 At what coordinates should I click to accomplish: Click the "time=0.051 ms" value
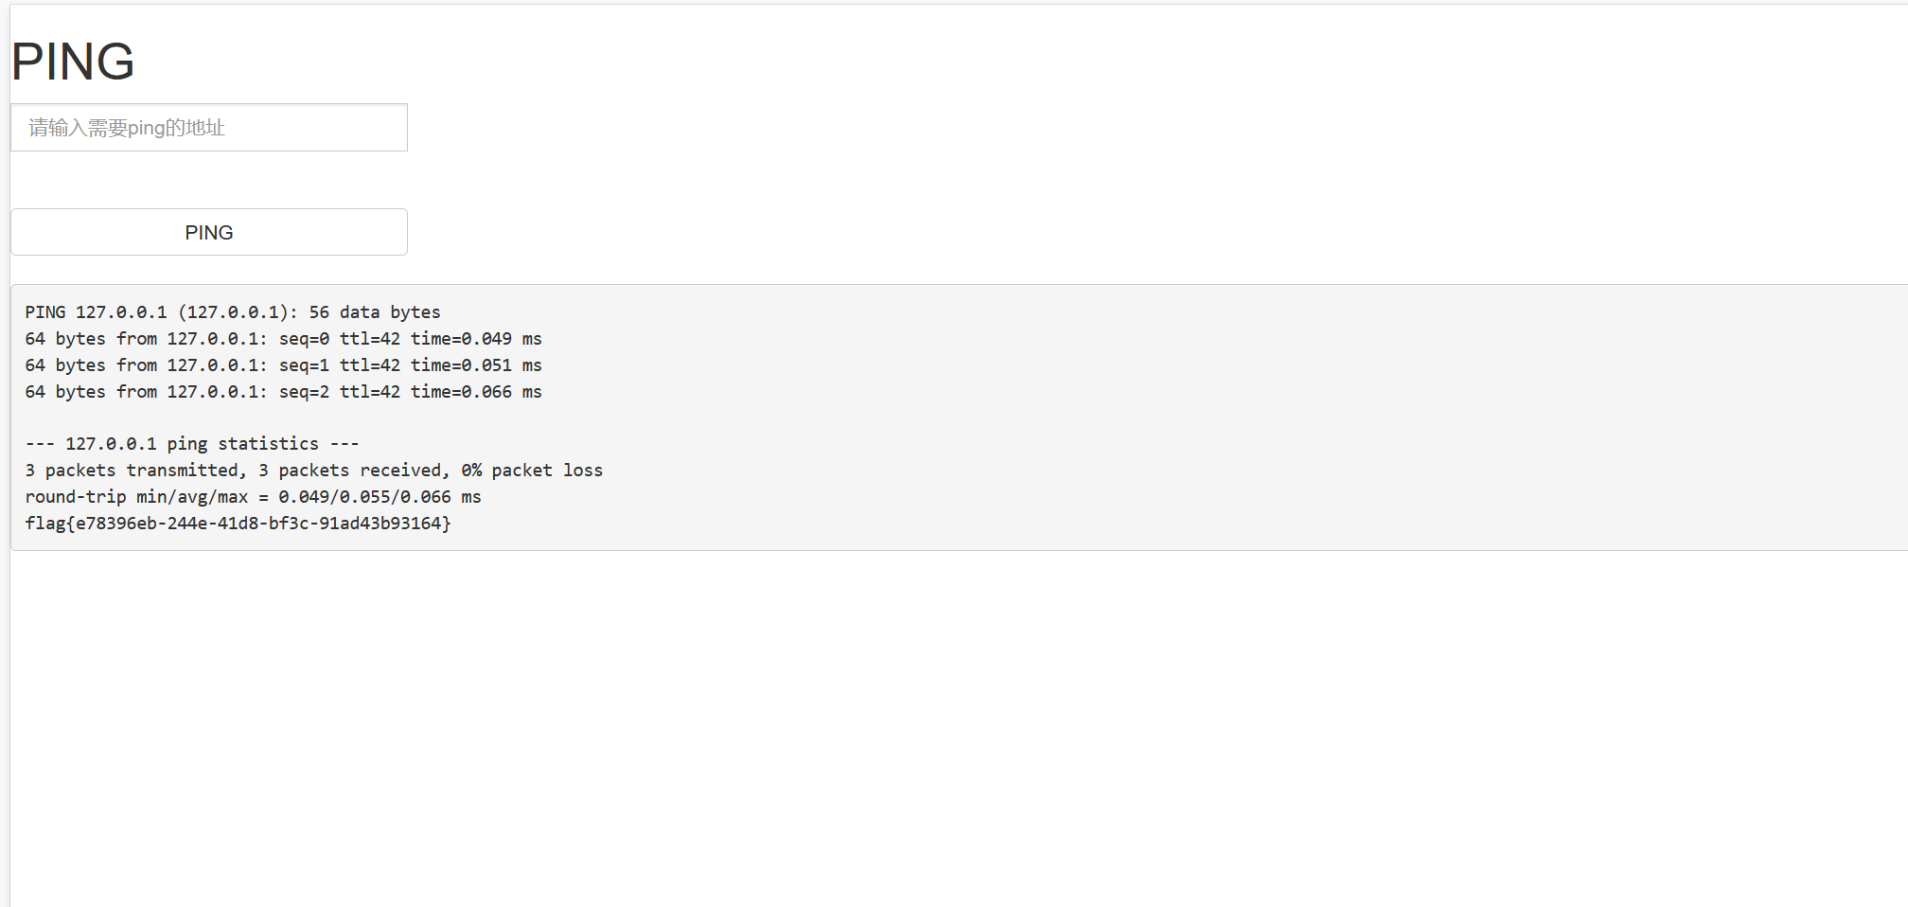coord(476,365)
